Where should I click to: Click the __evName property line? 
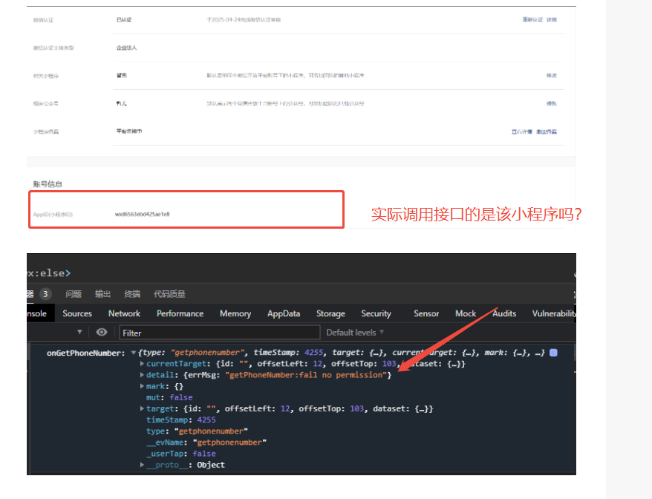pyautogui.click(x=206, y=443)
